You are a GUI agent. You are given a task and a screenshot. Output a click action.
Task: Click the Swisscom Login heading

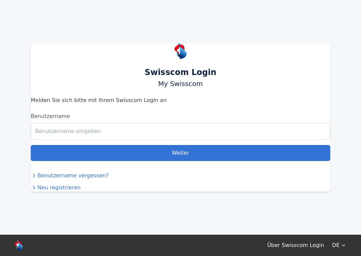[180, 72]
